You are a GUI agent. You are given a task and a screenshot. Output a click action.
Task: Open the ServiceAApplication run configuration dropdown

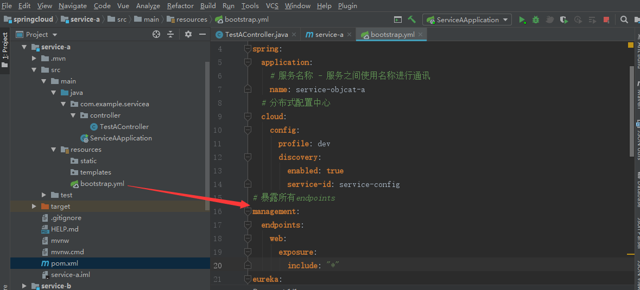[x=467, y=20]
